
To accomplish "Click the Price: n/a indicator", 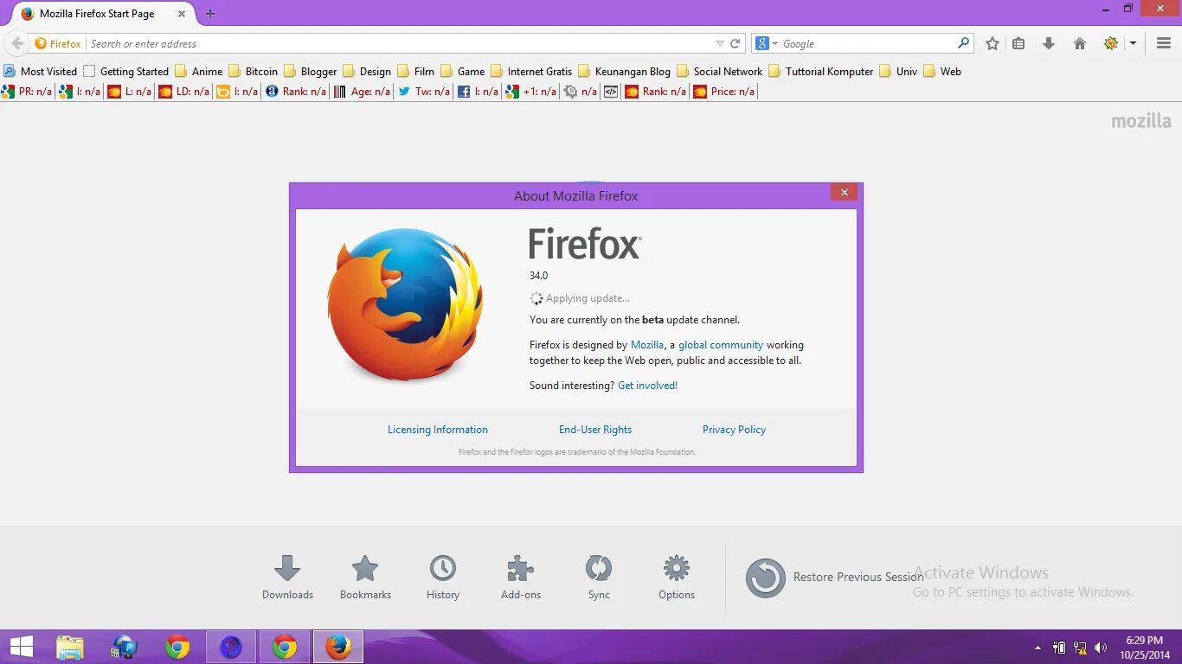I will pyautogui.click(x=723, y=92).
